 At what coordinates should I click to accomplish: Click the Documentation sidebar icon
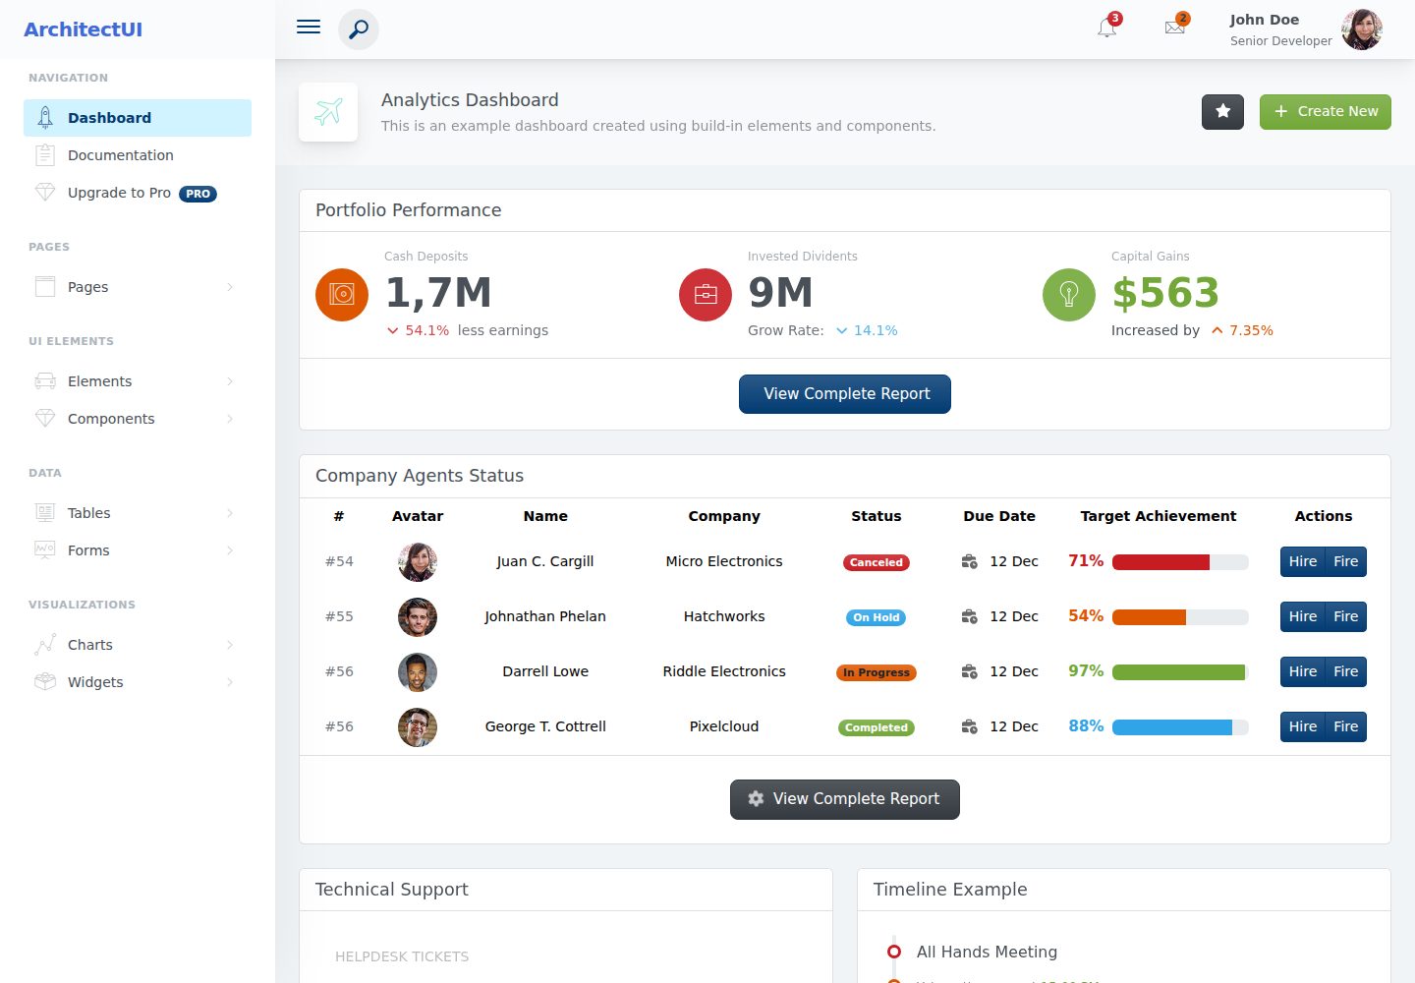point(45,155)
